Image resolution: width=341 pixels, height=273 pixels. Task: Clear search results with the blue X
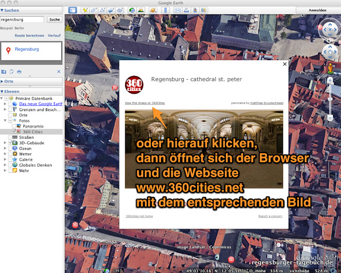[59, 71]
